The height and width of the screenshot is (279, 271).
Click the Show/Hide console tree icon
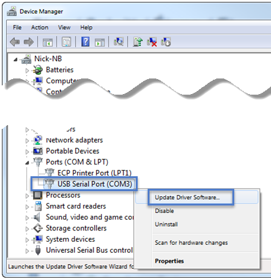tap(48, 42)
